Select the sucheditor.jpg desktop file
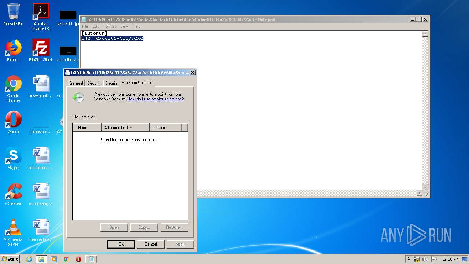 pos(68,54)
